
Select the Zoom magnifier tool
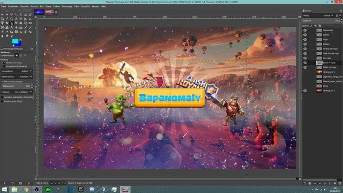[11, 19]
